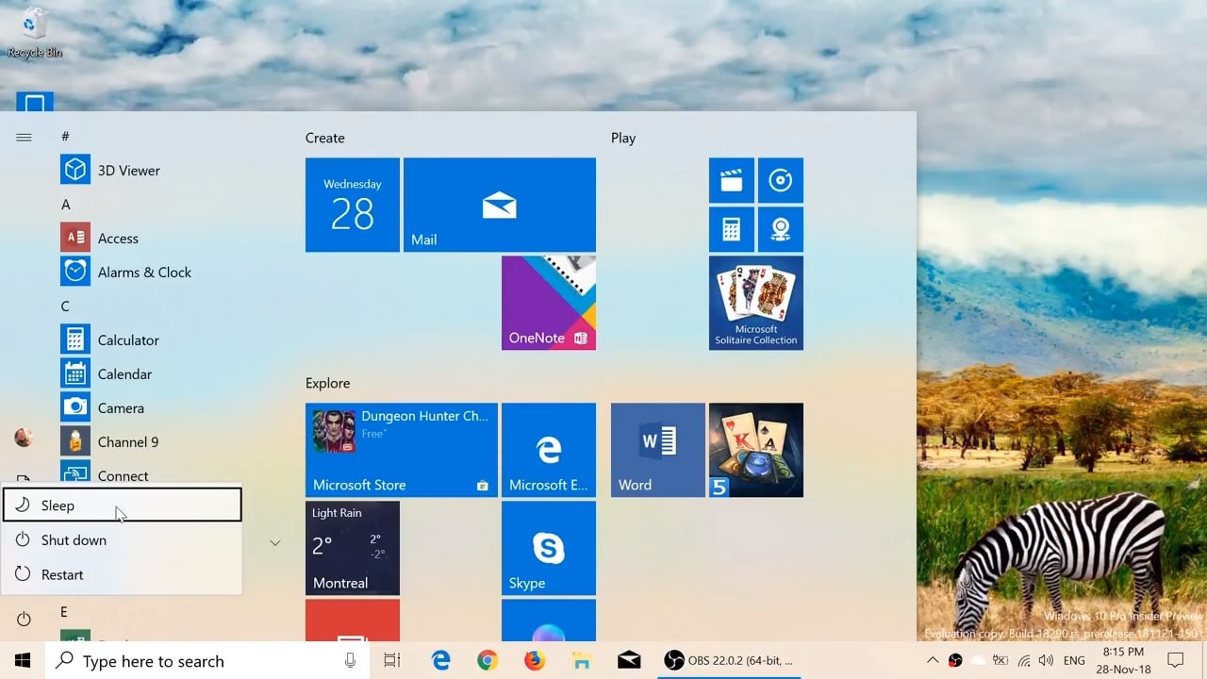
Task: Open the Movies & TV clapperboard tile
Action: (x=732, y=180)
